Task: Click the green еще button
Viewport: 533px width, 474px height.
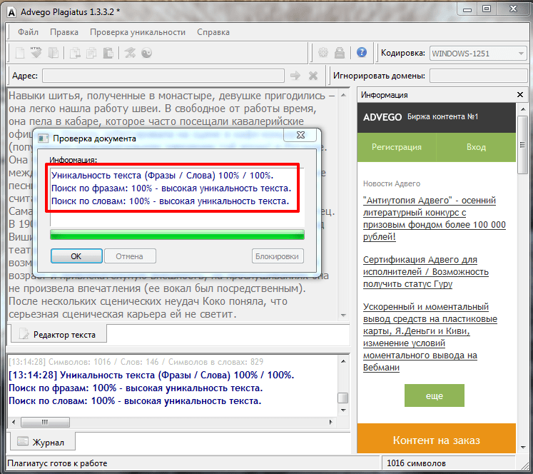Action: (x=434, y=395)
